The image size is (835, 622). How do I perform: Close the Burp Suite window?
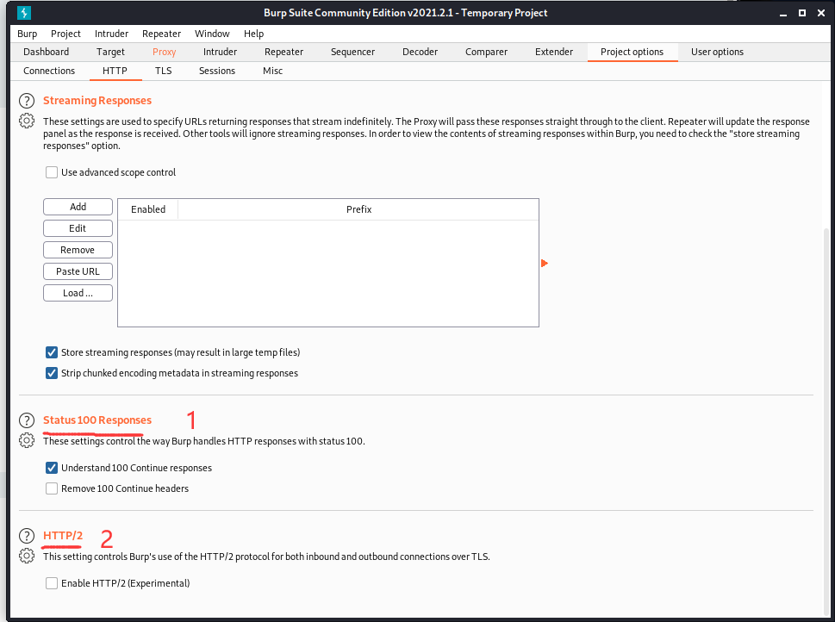[x=821, y=13]
